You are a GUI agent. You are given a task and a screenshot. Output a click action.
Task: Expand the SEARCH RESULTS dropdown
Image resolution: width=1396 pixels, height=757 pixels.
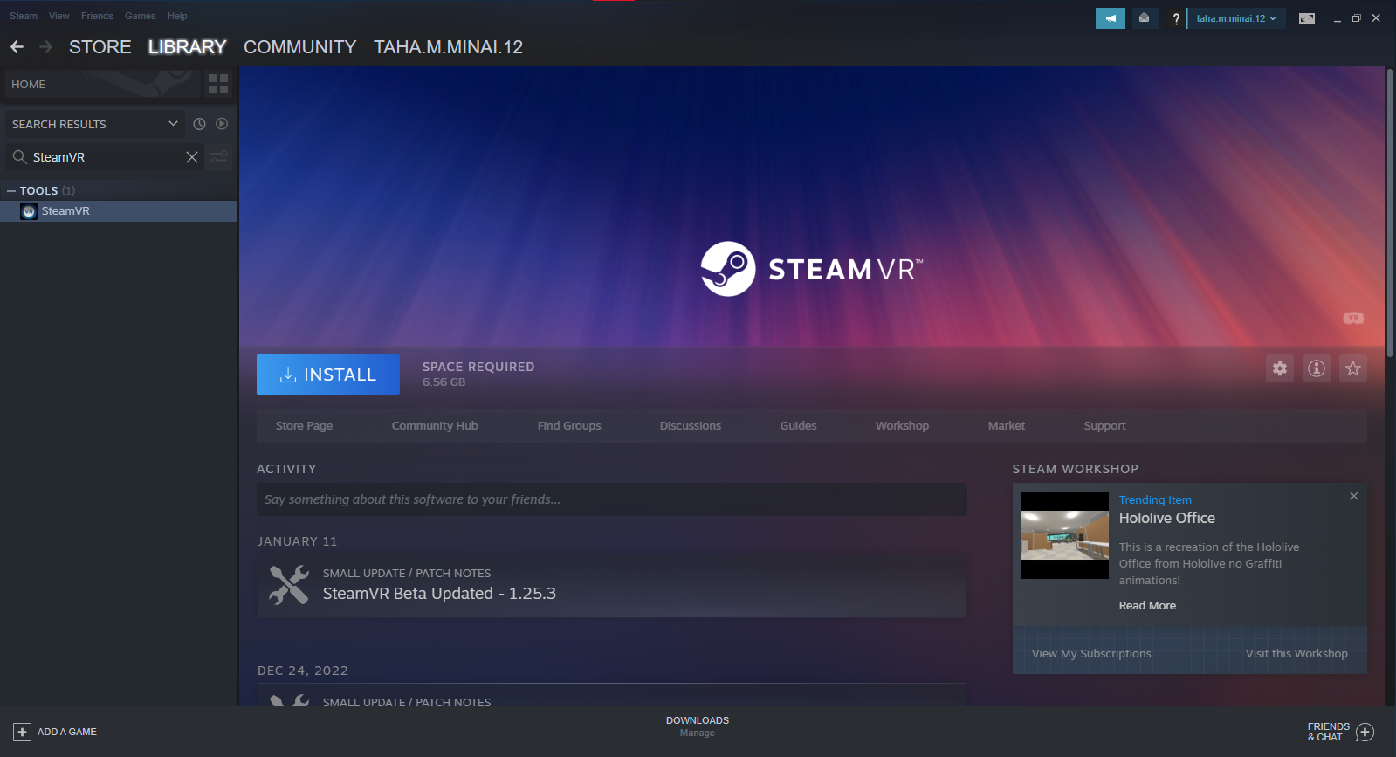point(95,124)
